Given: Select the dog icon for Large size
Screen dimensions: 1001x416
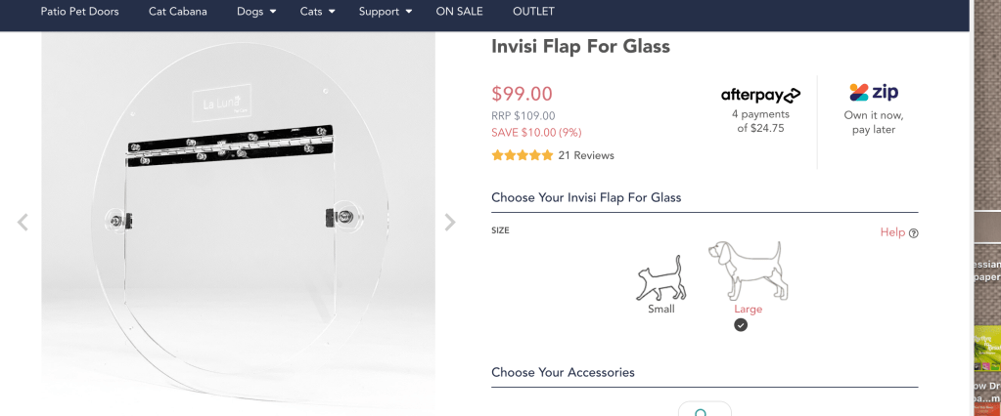Looking at the screenshot, I should (749, 270).
